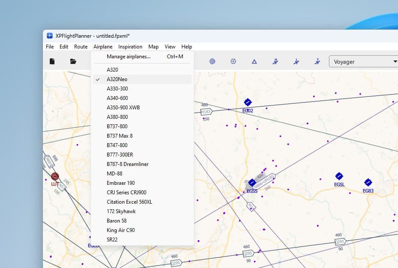Toggle the NDB hexagon toolbar icon
This screenshot has width=398, height=268.
tap(233, 61)
